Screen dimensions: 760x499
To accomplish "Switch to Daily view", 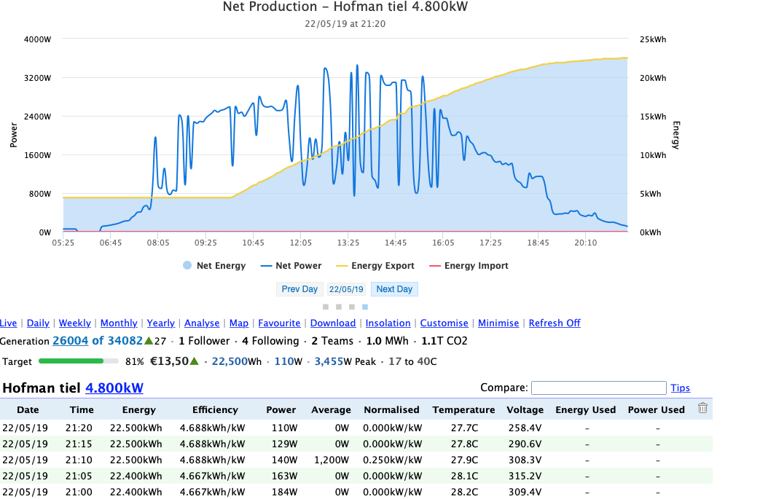I will coord(38,323).
